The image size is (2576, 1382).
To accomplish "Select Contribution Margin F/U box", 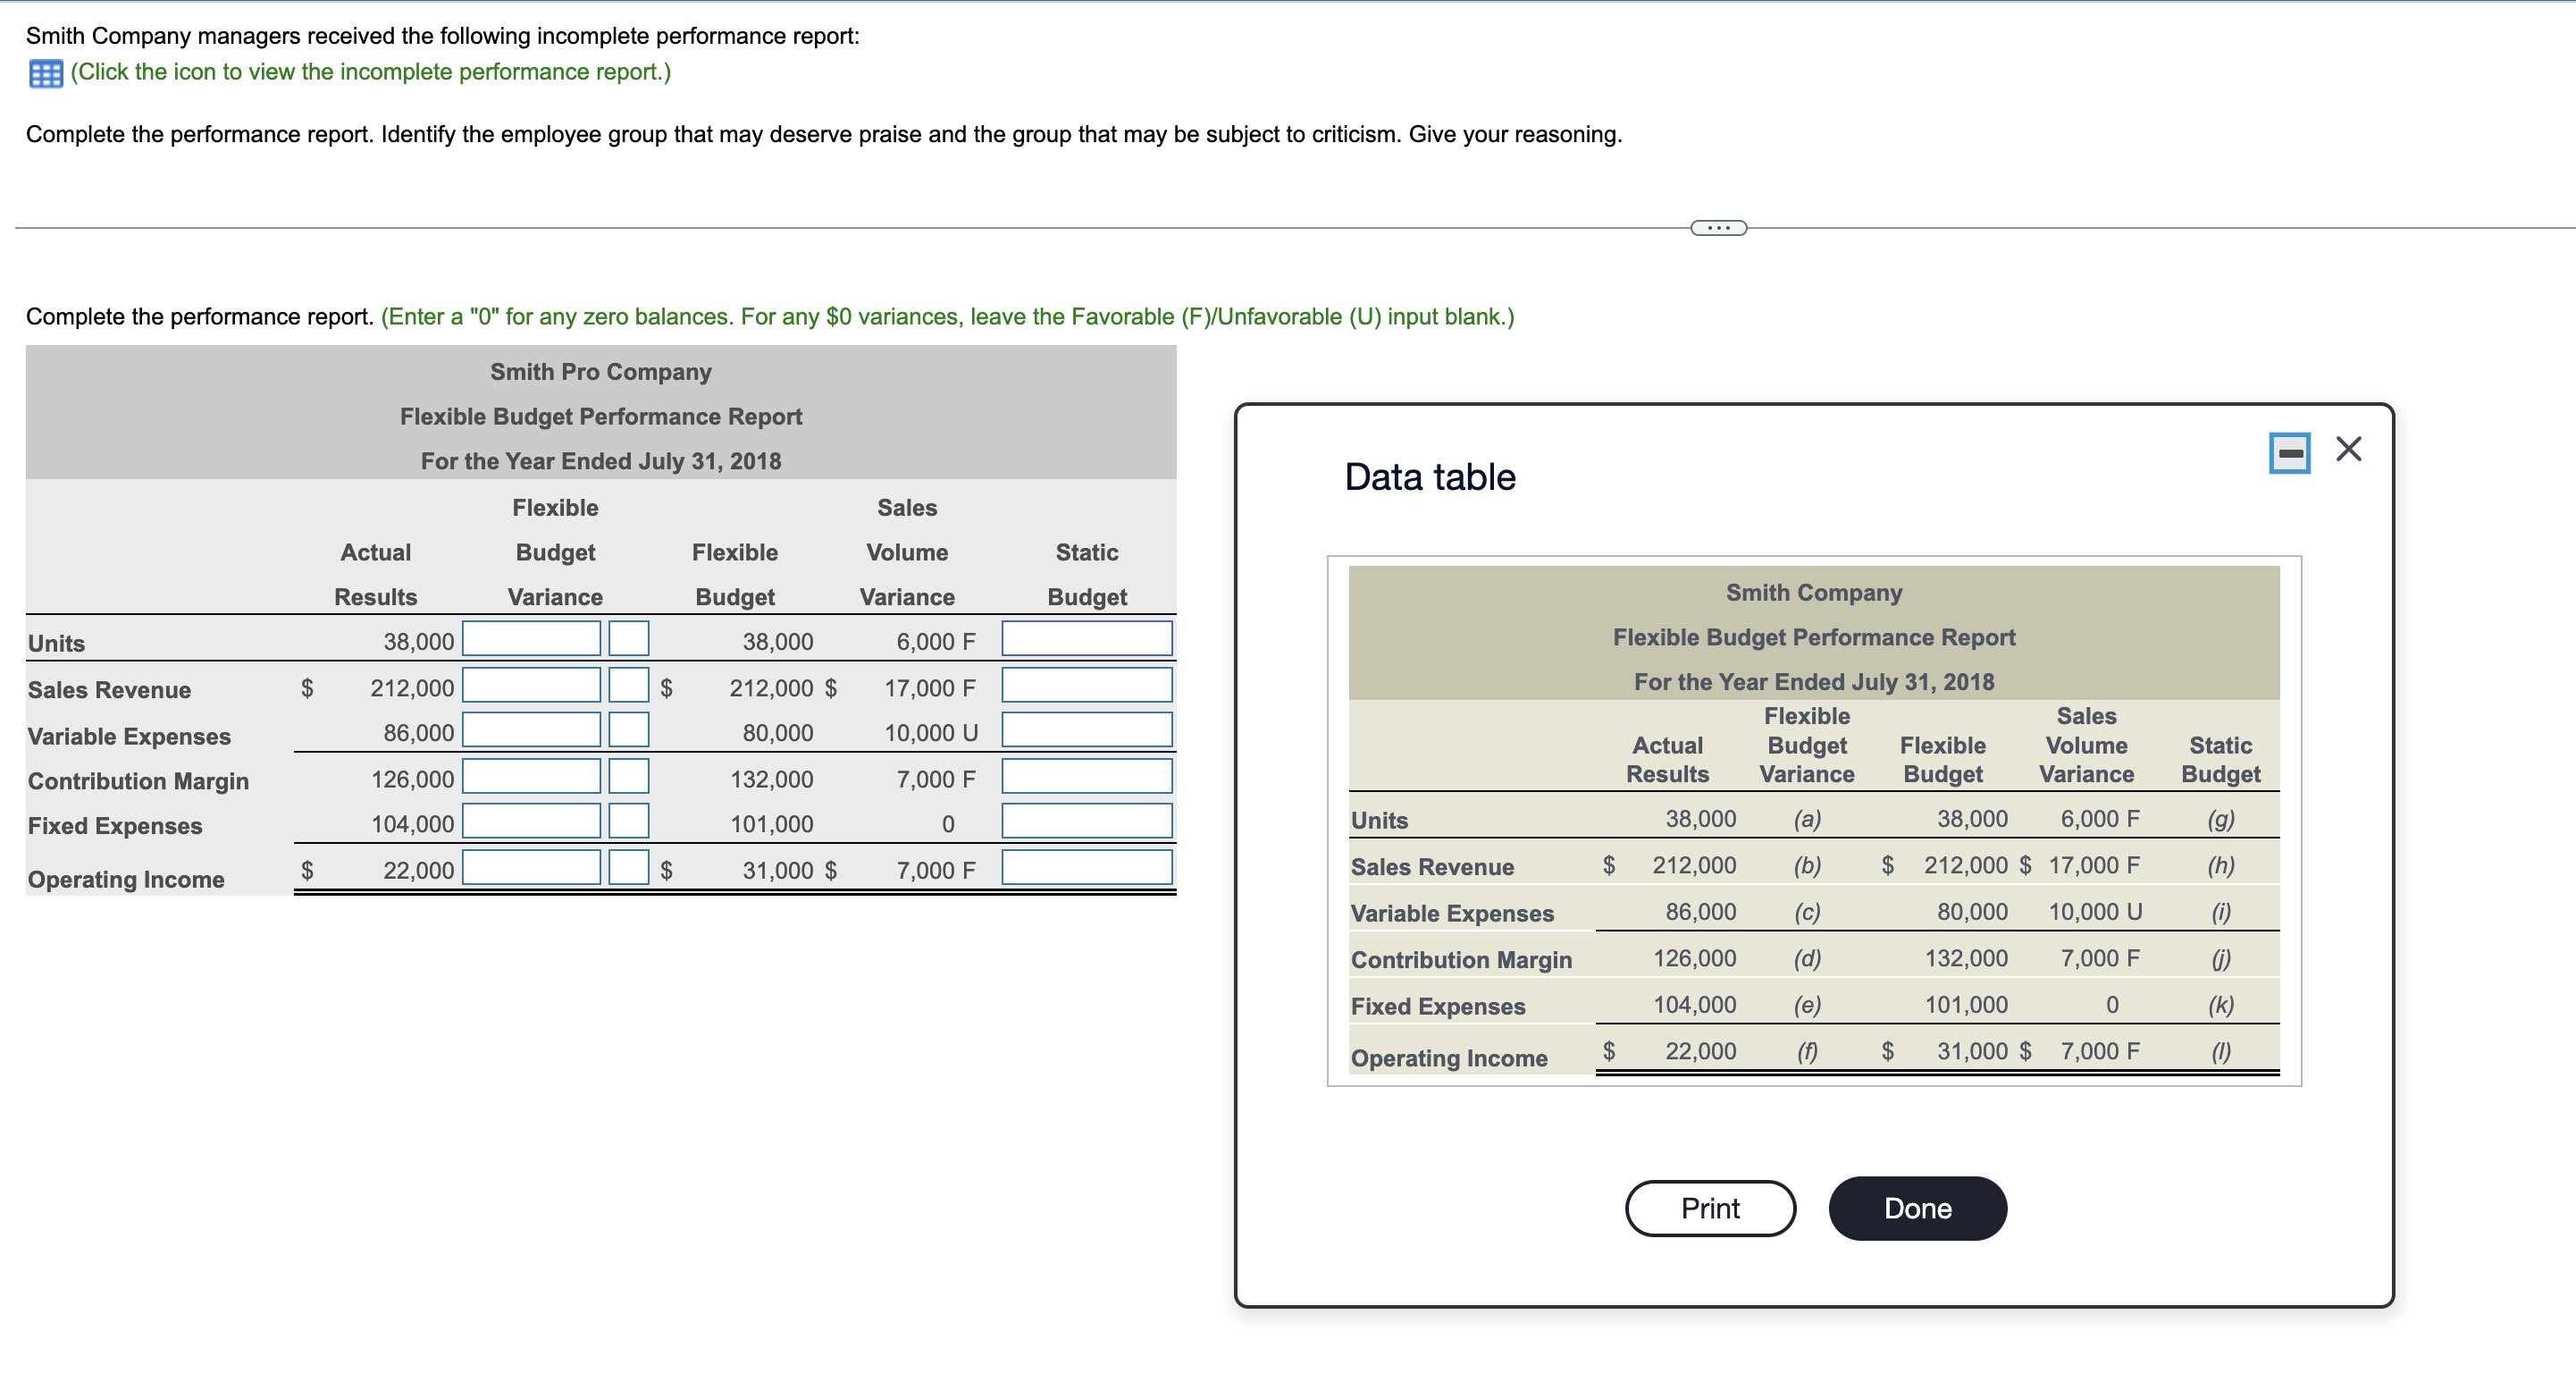I will 628,777.
